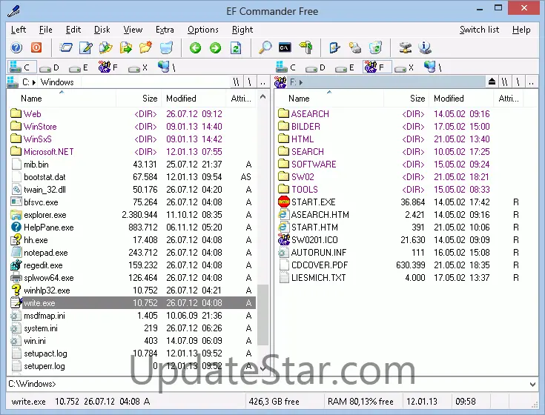545x415 pixels.
Task: Click the green Back arrow icon
Action: pos(195,47)
